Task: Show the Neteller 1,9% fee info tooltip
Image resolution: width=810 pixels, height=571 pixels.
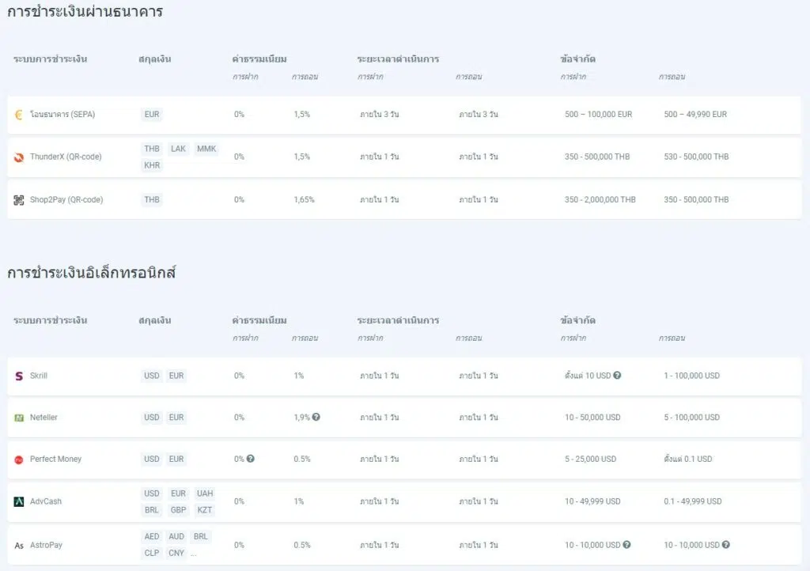Action: coord(316,418)
